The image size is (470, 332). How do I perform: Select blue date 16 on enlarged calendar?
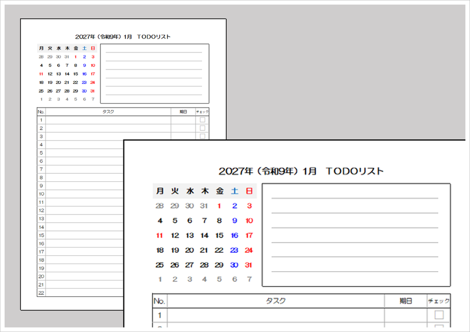pyautogui.click(x=235, y=236)
